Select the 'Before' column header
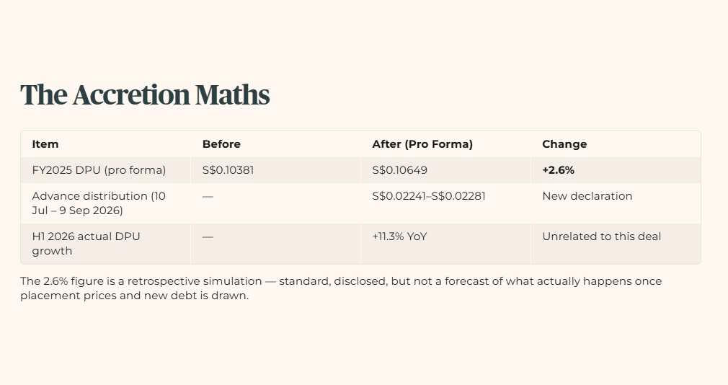This screenshot has height=385, width=728. click(221, 144)
